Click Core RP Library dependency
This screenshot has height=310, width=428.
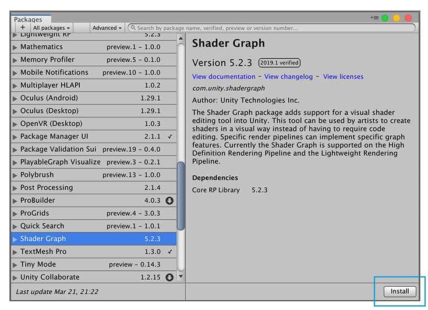click(230, 190)
